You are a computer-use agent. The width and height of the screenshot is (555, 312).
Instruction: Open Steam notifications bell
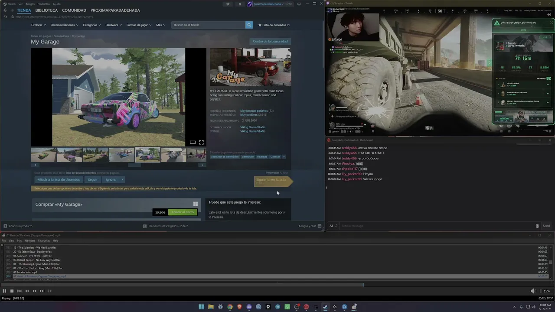point(240,4)
